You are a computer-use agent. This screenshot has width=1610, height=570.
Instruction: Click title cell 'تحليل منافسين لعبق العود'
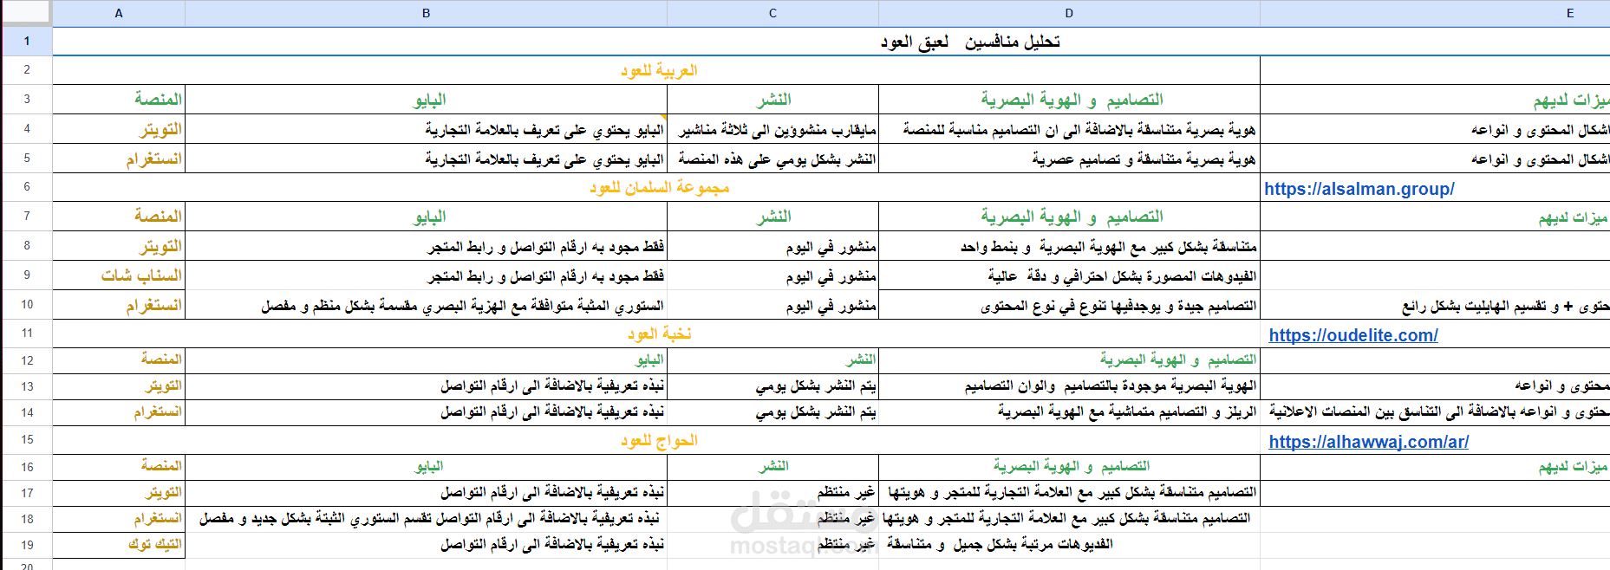pos(970,42)
